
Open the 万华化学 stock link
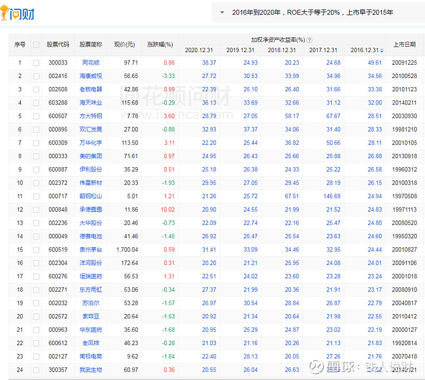click(x=91, y=143)
